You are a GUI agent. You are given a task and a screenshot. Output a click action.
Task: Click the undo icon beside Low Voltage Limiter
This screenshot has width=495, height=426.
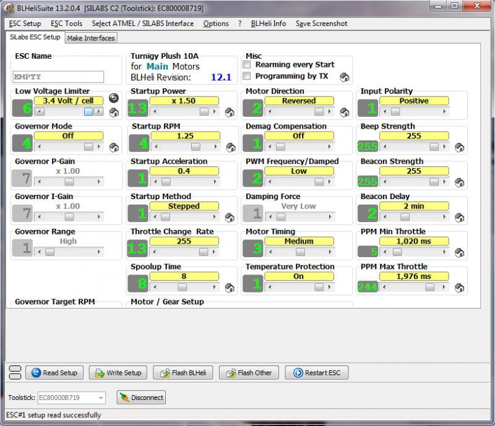click(113, 98)
